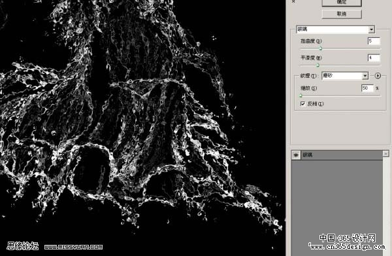Image resolution: width=392 pixels, height=256 pixels.
Task: Focus the Distortion value field showing 5
Action: click(x=374, y=41)
